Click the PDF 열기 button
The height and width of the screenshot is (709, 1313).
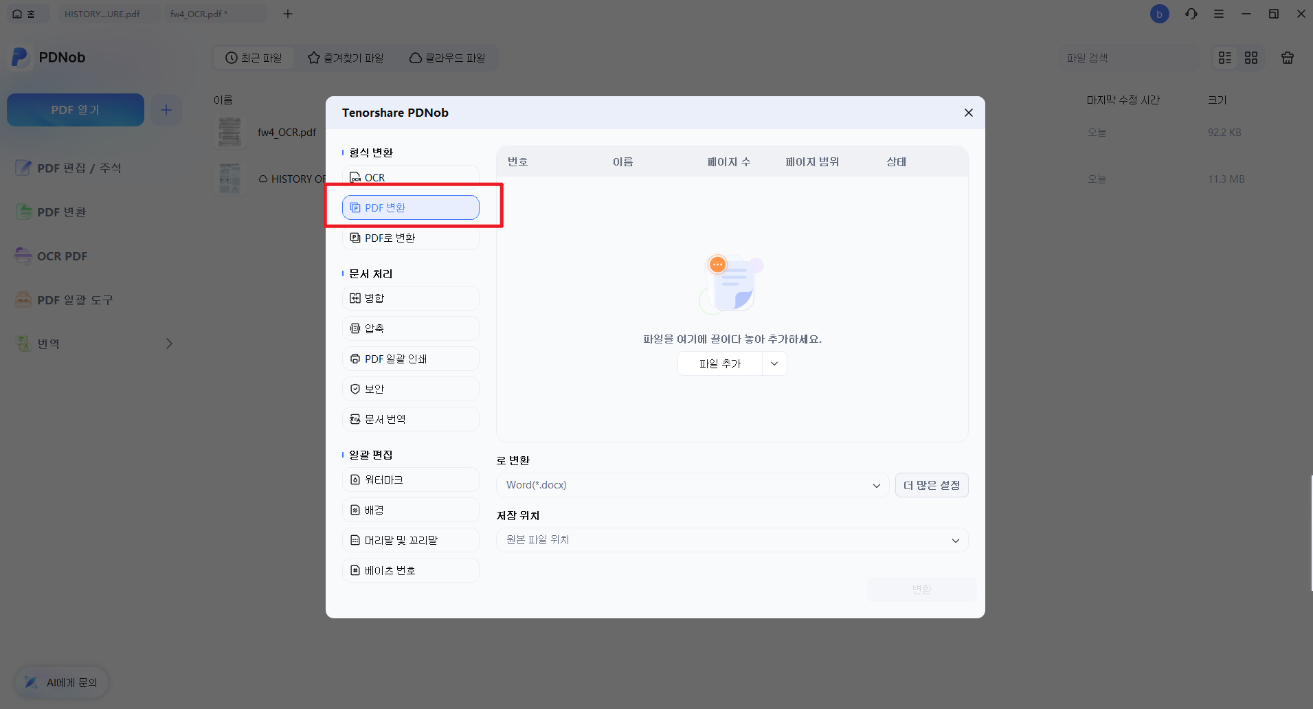(x=76, y=110)
